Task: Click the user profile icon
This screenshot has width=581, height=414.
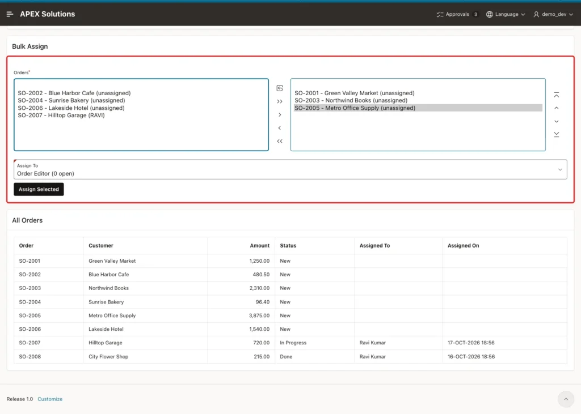Action: [x=536, y=14]
